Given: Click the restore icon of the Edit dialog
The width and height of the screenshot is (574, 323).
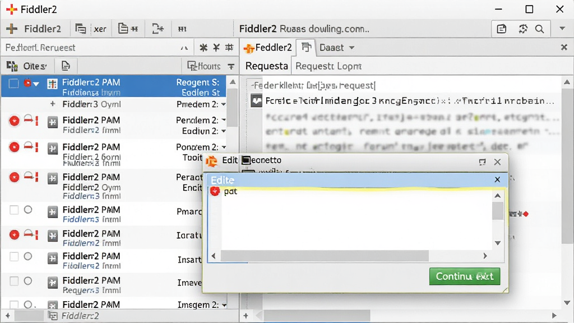Looking at the screenshot, I should (482, 162).
